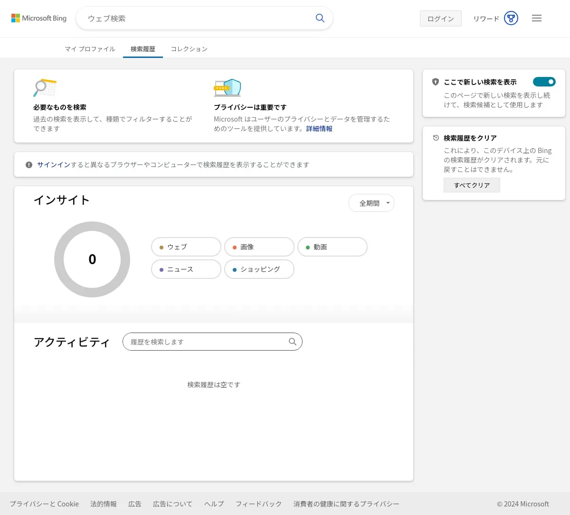Image resolution: width=570 pixels, height=515 pixels.
Task: Toggle the 動画 filter chip
Action: 332,247
